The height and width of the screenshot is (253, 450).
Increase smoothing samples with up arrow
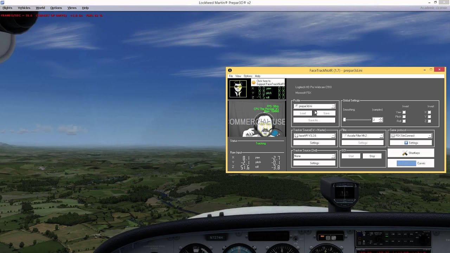[x=380, y=119]
